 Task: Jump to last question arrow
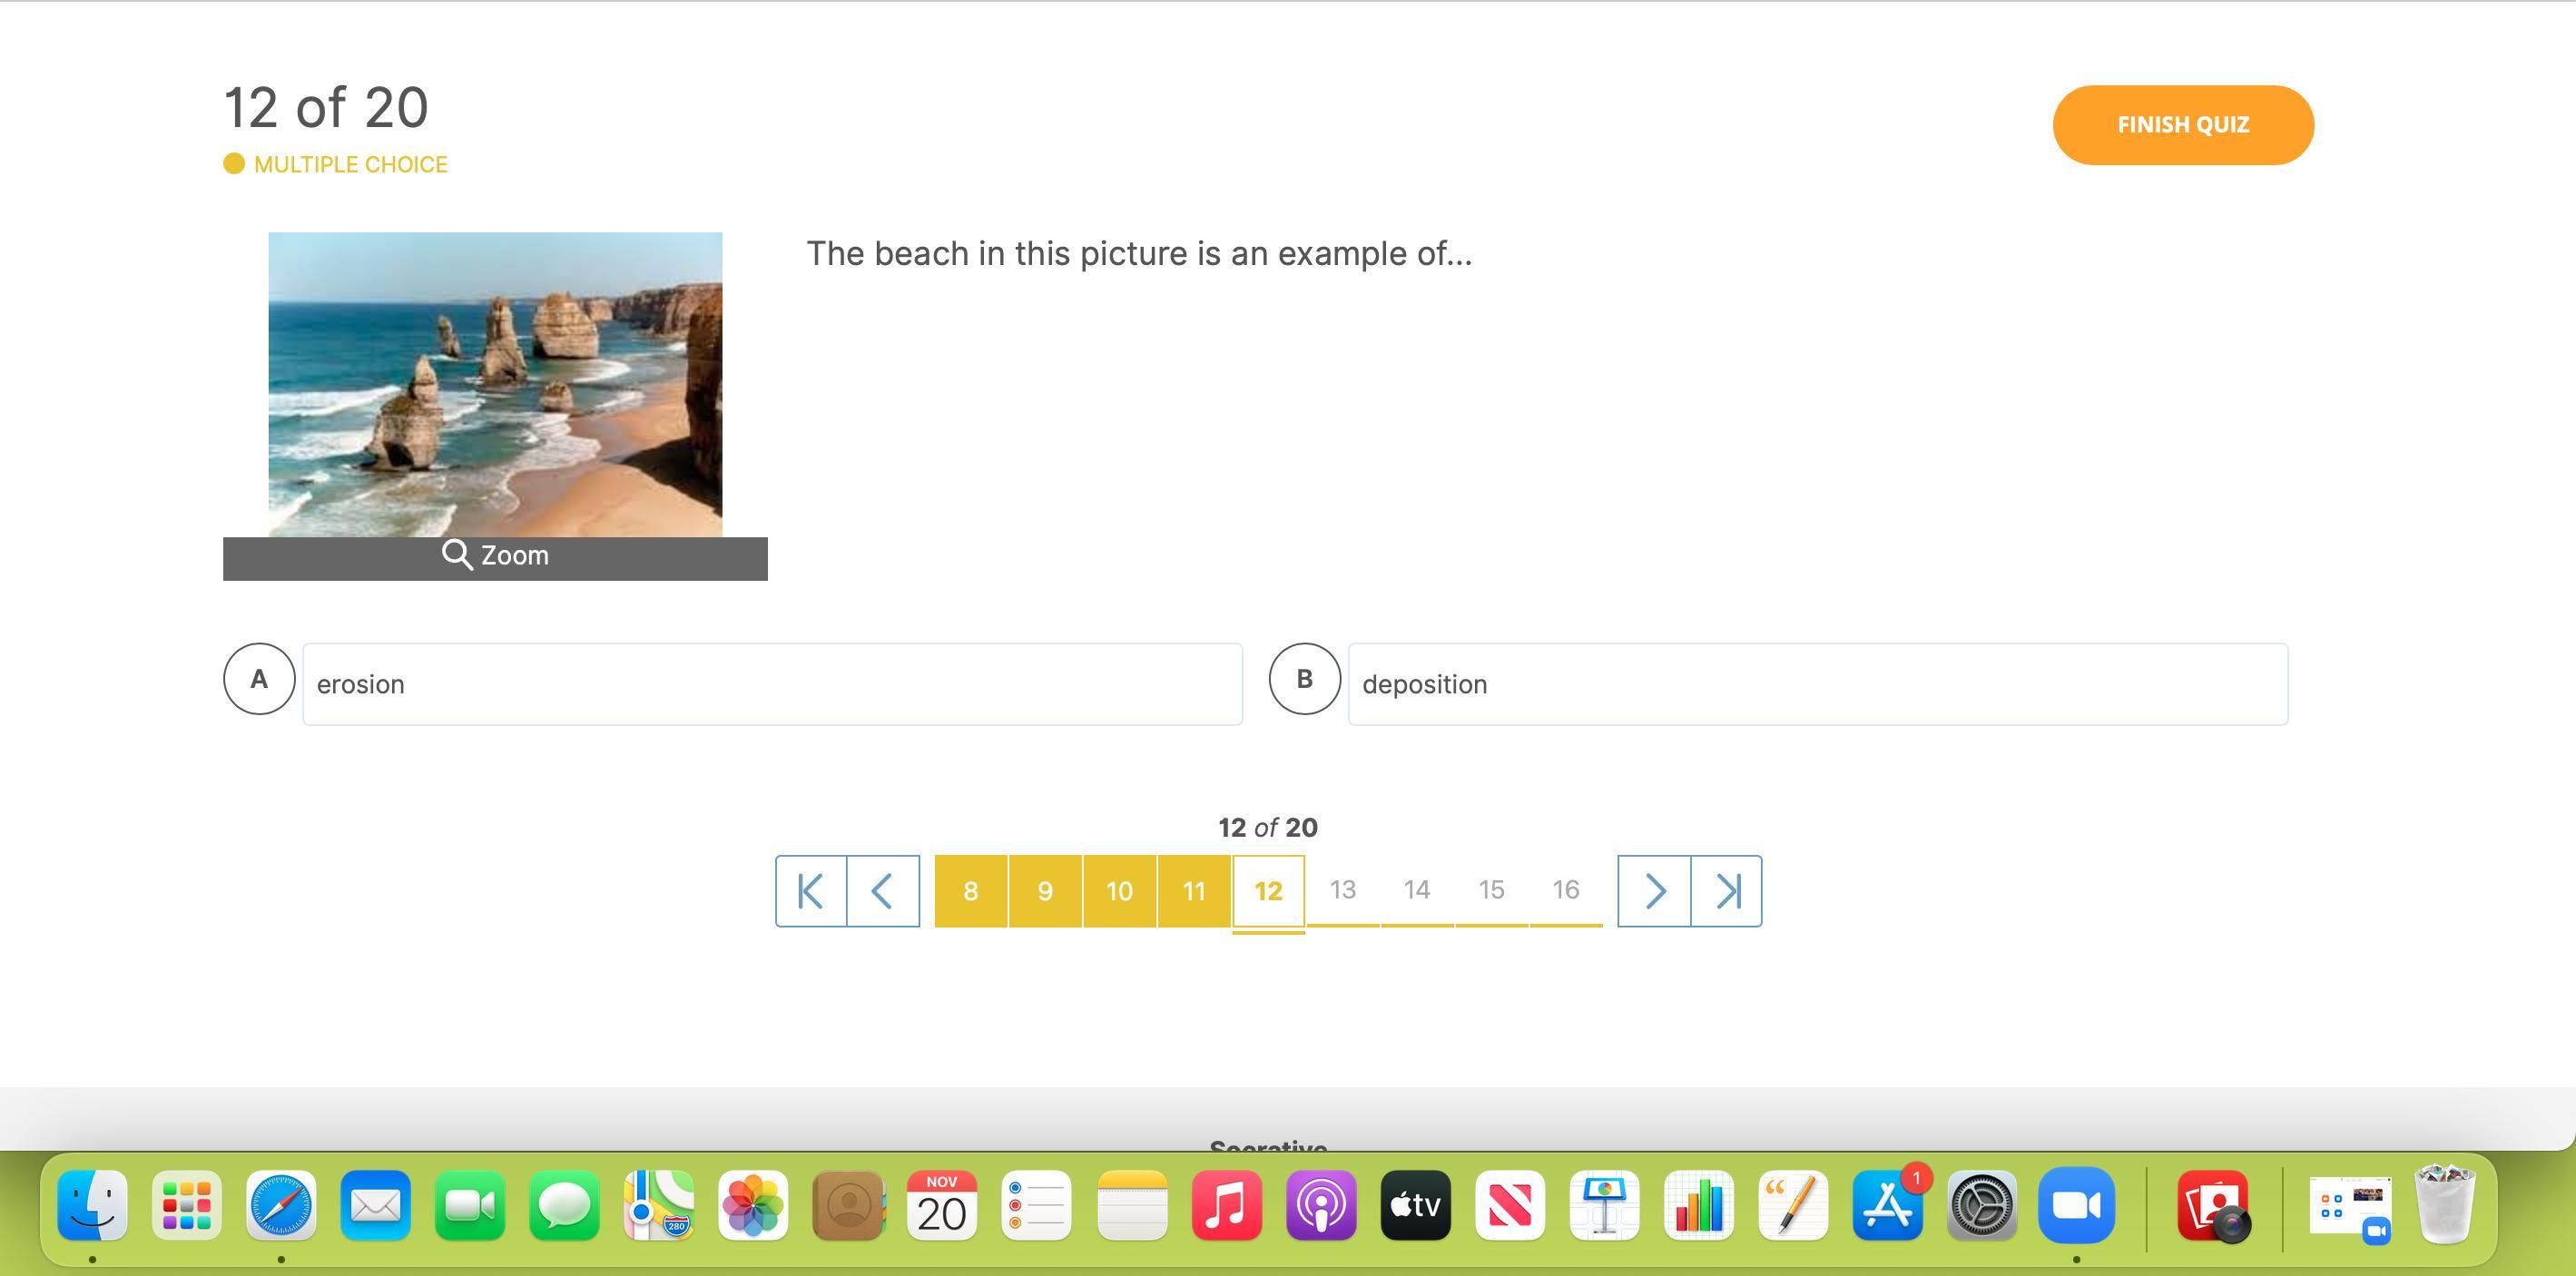point(1727,891)
